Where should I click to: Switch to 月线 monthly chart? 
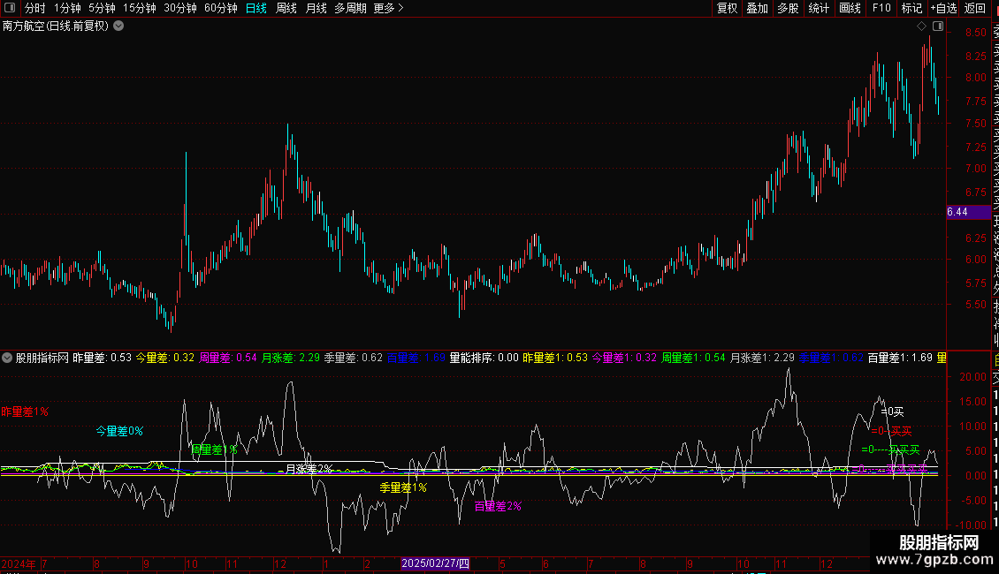click(x=316, y=8)
